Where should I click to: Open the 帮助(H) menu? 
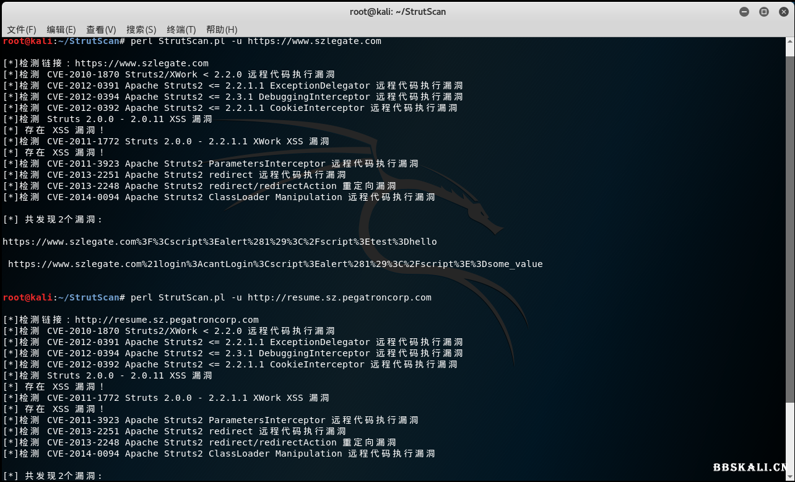pos(222,30)
